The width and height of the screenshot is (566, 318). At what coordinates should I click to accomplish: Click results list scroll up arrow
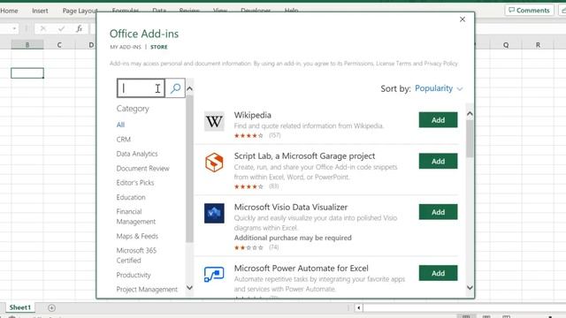click(470, 114)
